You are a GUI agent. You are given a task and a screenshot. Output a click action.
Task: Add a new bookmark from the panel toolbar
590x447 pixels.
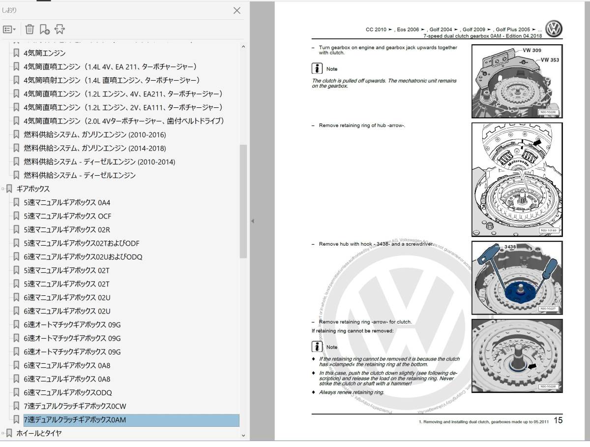[44, 30]
